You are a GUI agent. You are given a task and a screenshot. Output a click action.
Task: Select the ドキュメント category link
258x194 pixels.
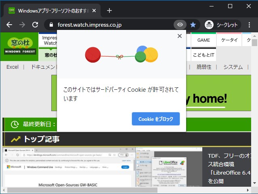coord(44,67)
